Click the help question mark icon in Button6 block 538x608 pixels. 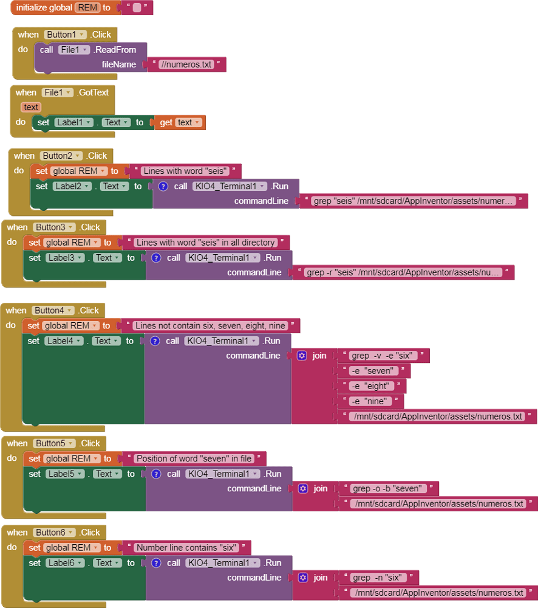[x=156, y=563]
